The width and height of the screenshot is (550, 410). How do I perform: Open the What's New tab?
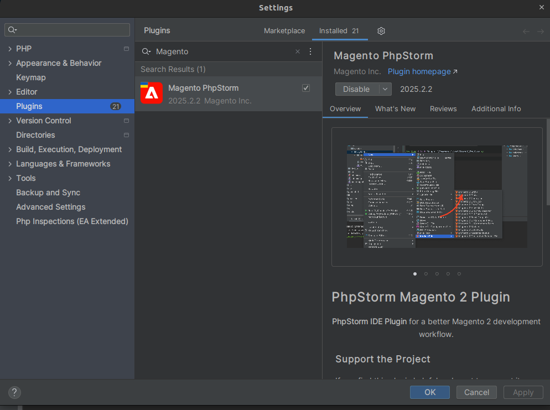click(395, 109)
